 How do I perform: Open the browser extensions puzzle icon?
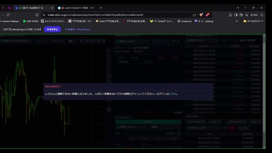click(230, 15)
